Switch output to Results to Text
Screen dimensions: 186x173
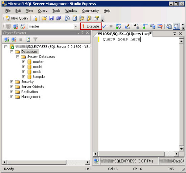(x=169, y=26)
